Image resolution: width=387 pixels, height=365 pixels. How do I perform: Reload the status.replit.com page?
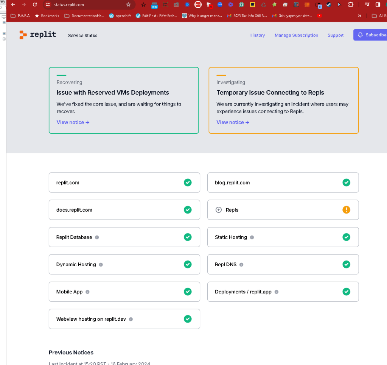click(35, 5)
